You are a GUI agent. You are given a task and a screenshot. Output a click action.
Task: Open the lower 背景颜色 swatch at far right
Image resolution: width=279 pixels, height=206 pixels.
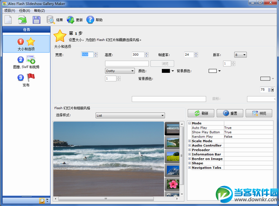267,78
